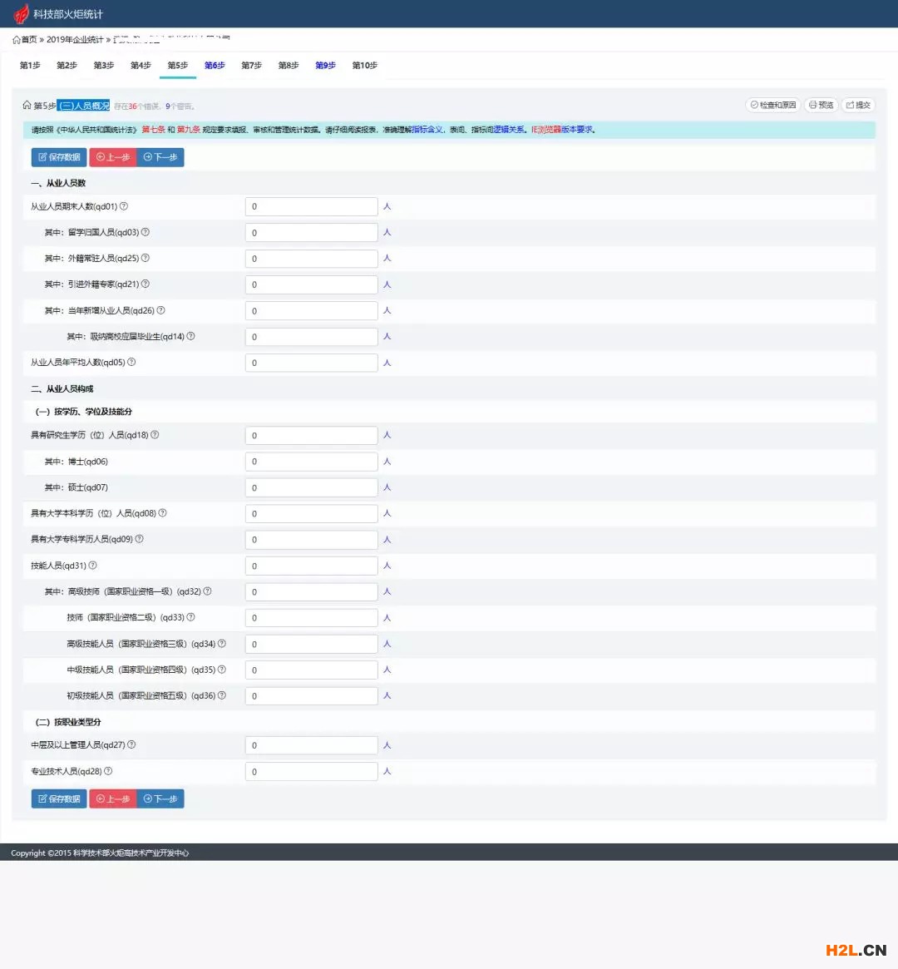This screenshot has width=898, height=969.
Task: Click the 预览 print preview button
Action: (821, 105)
